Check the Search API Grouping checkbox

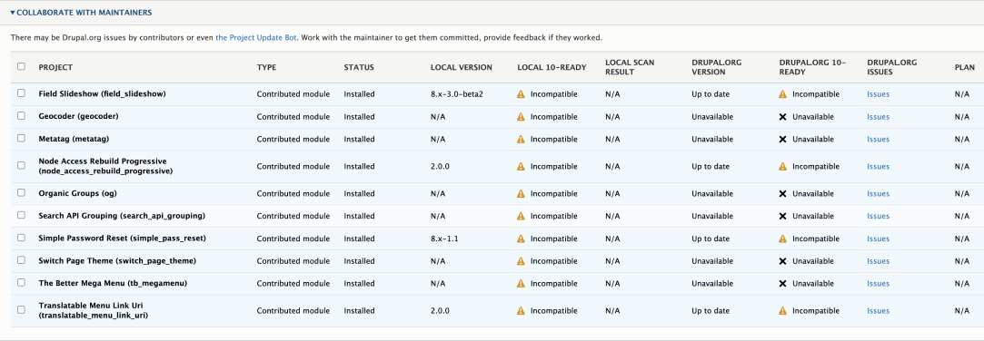[21, 215]
